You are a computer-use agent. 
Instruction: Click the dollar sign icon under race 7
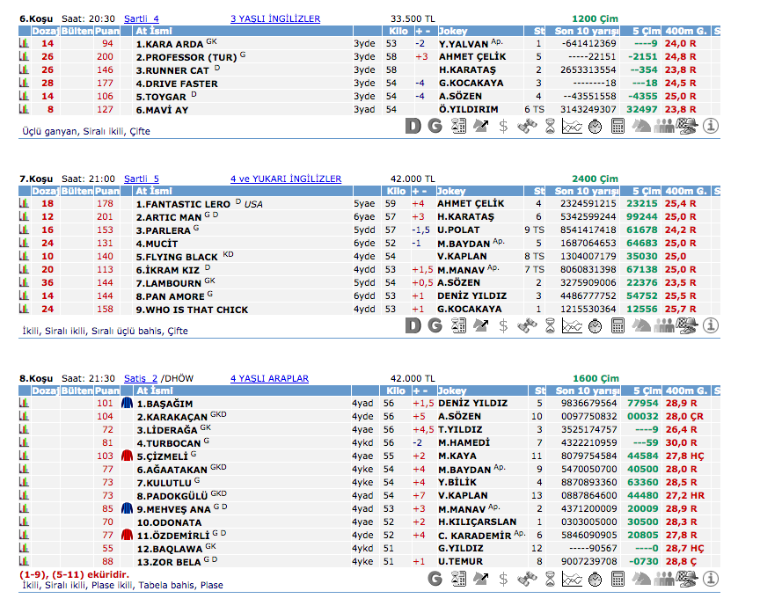[503, 325]
